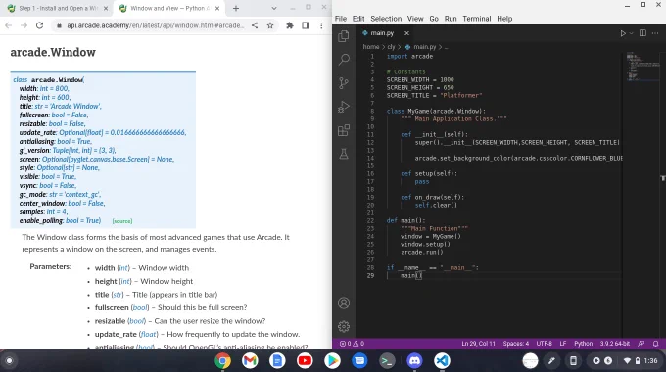The height and width of the screenshot is (372, 666).
Task: Change the Spaces: 4 indentation setting
Action: pyautogui.click(x=515, y=344)
